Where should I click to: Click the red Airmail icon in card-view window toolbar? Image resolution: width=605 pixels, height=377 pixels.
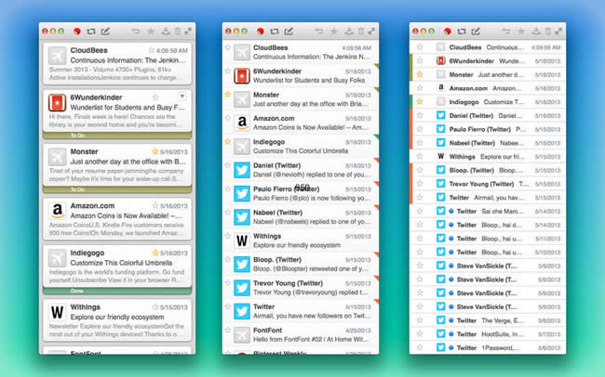pyautogui.click(x=77, y=32)
